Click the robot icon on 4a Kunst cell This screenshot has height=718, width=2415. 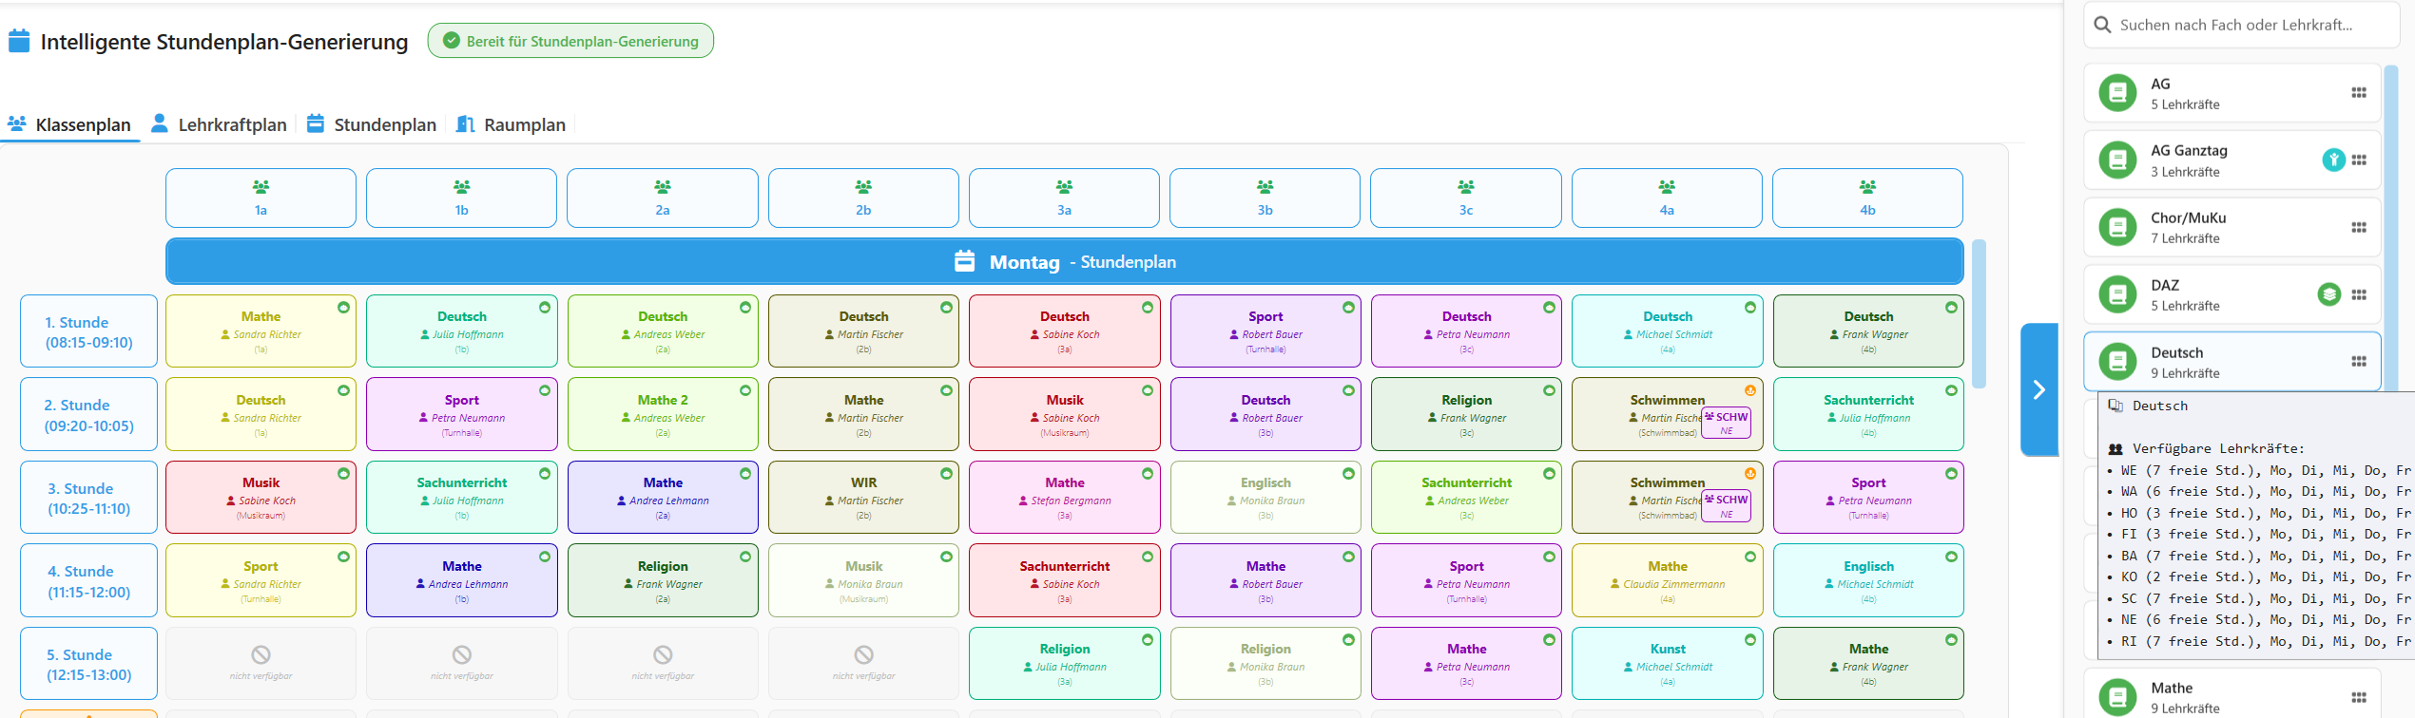click(x=1749, y=640)
